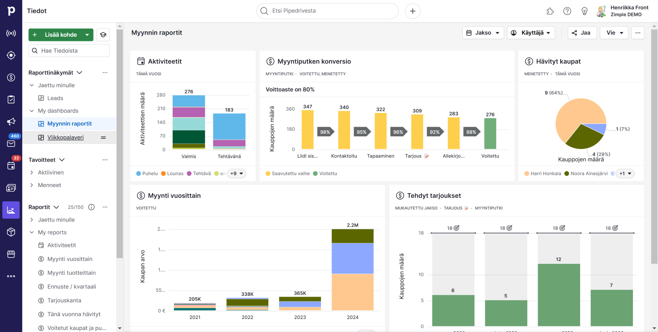Select the Viikkopalaveri dashboard
Screen dimensions: 658x332
[x=65, y=138]
